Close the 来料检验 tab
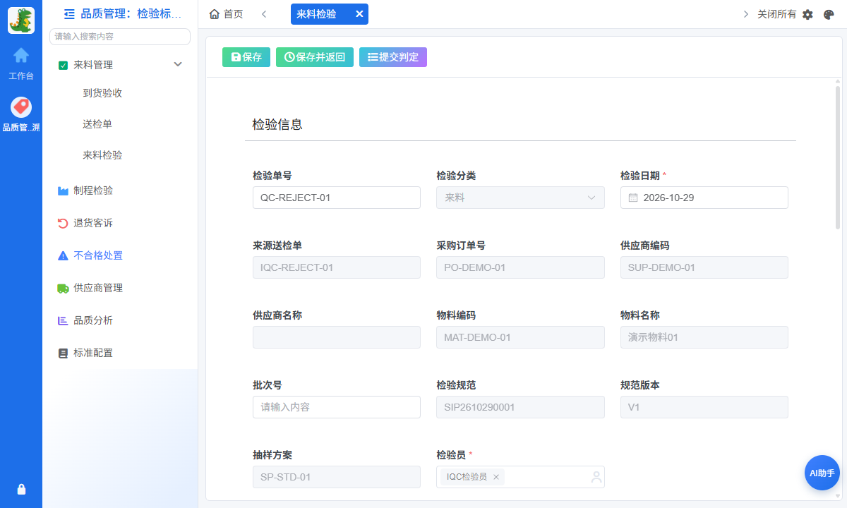The width and height of the screenshot is (847, 508). pos(359,14)
